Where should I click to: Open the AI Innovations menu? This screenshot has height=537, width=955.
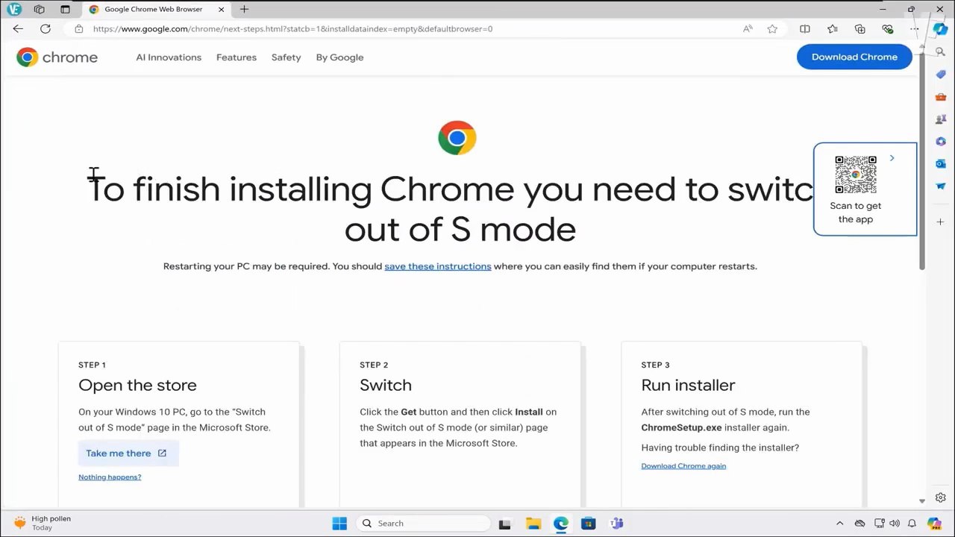tap(169, 57)
